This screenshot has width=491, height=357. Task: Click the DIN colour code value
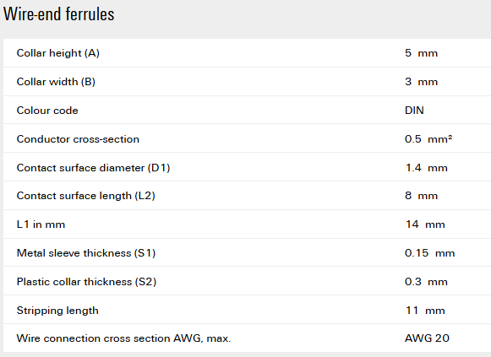(x=414, y=111)
